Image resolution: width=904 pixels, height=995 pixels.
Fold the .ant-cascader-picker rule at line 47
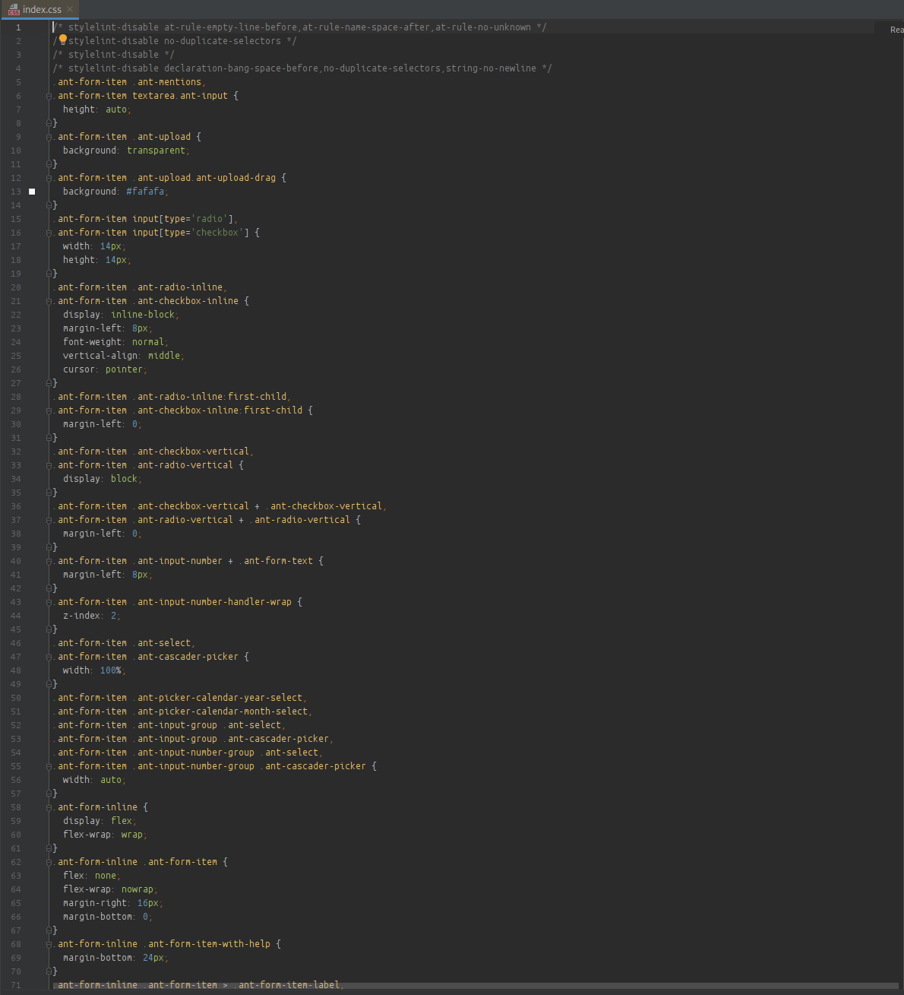(49, 657)
